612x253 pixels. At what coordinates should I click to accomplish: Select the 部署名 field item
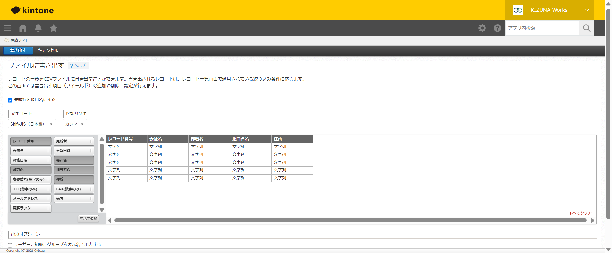point(31,170)
